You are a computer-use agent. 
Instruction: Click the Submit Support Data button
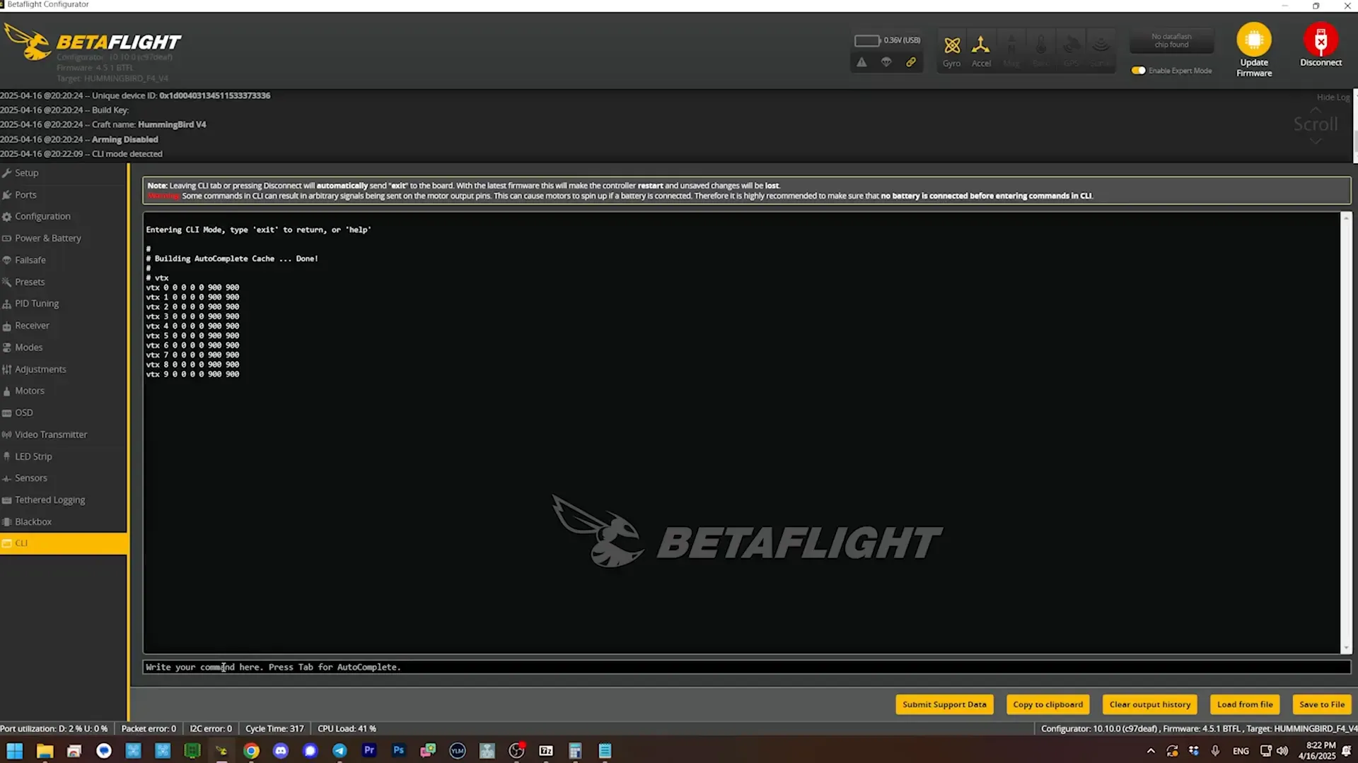[944, 704]
